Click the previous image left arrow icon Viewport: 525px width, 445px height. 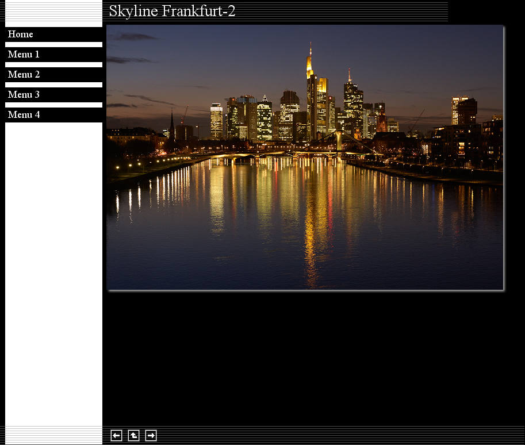(x=116, y=436)
